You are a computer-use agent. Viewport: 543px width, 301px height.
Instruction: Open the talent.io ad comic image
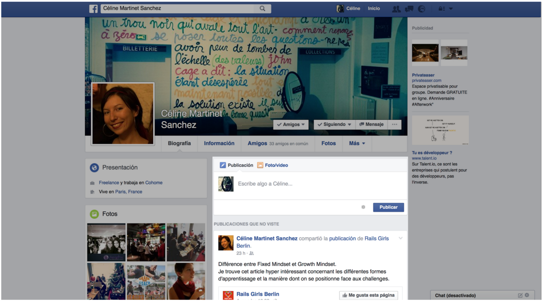440,130
